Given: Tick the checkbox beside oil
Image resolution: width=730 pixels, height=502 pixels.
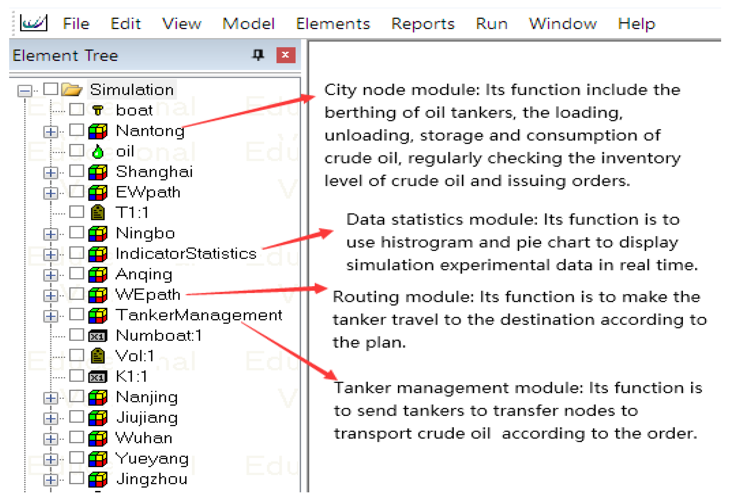Looking at the screenshot, I should pyautogui.click(x=77, y=151).
